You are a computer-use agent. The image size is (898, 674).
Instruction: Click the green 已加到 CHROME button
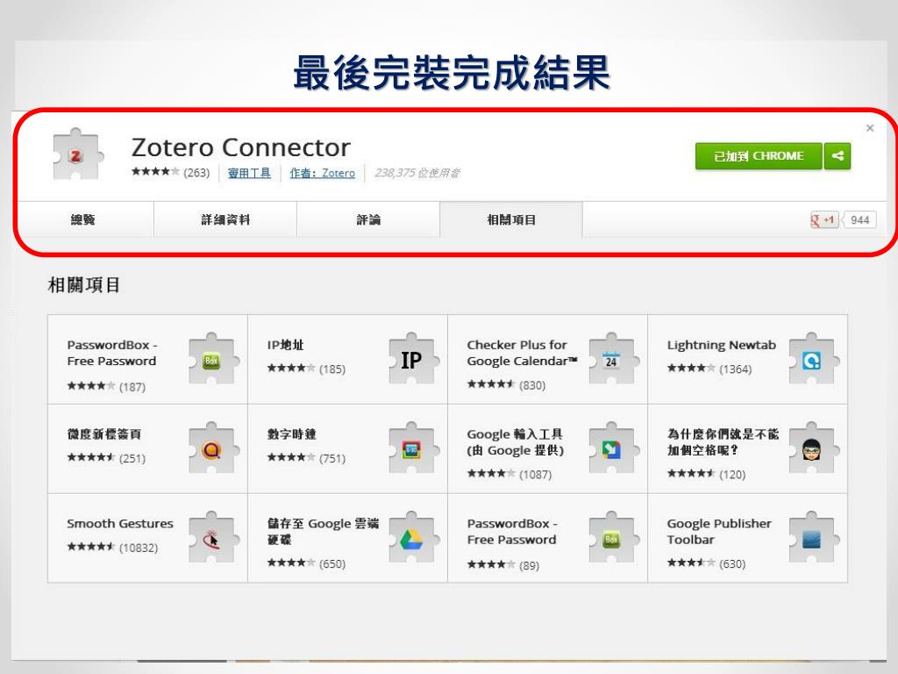[x=759, y=156]
